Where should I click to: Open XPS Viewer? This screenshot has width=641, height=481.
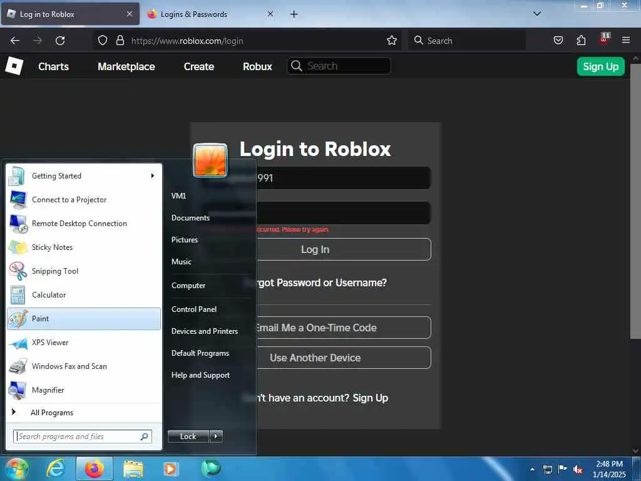click(x=84, y=343)
